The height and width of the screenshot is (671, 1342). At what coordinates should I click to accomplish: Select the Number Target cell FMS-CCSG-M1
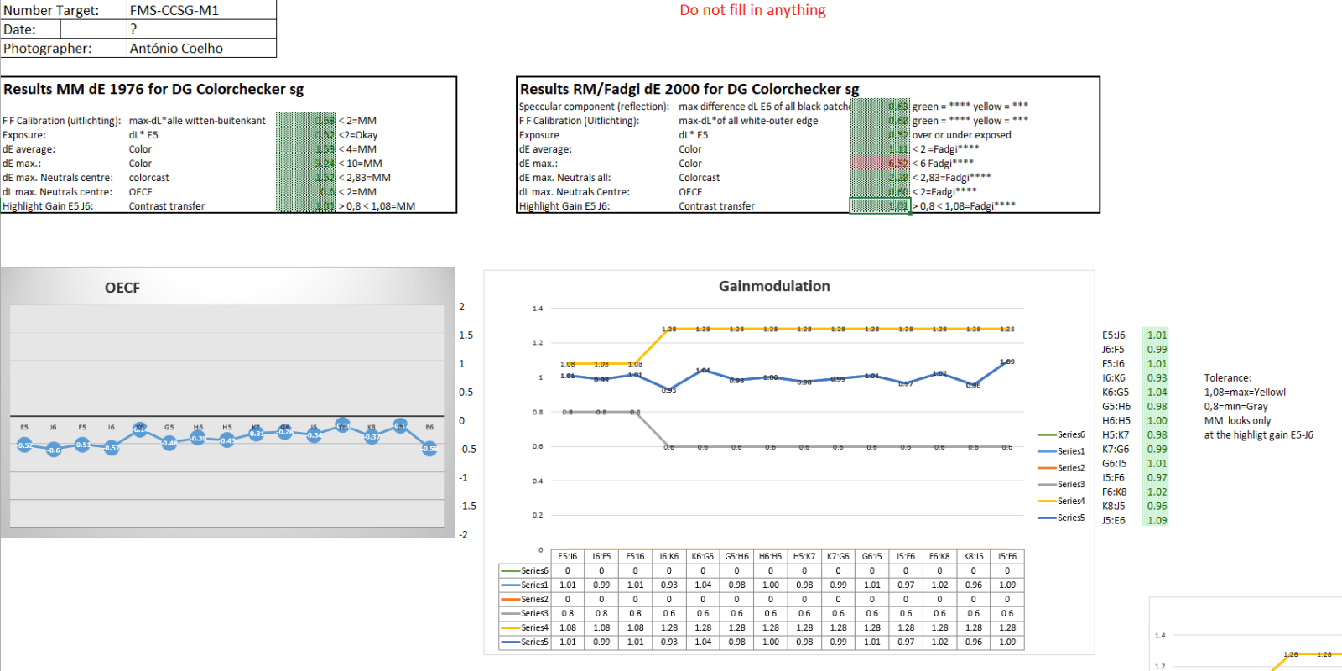201,10
